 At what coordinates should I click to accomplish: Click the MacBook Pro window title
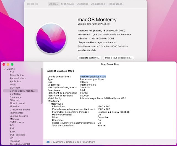(x=110, y=64)
